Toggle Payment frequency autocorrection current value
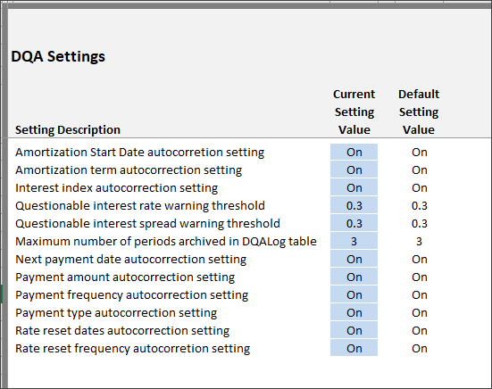The height and width of the screenshot is (389, 492). 354,295
